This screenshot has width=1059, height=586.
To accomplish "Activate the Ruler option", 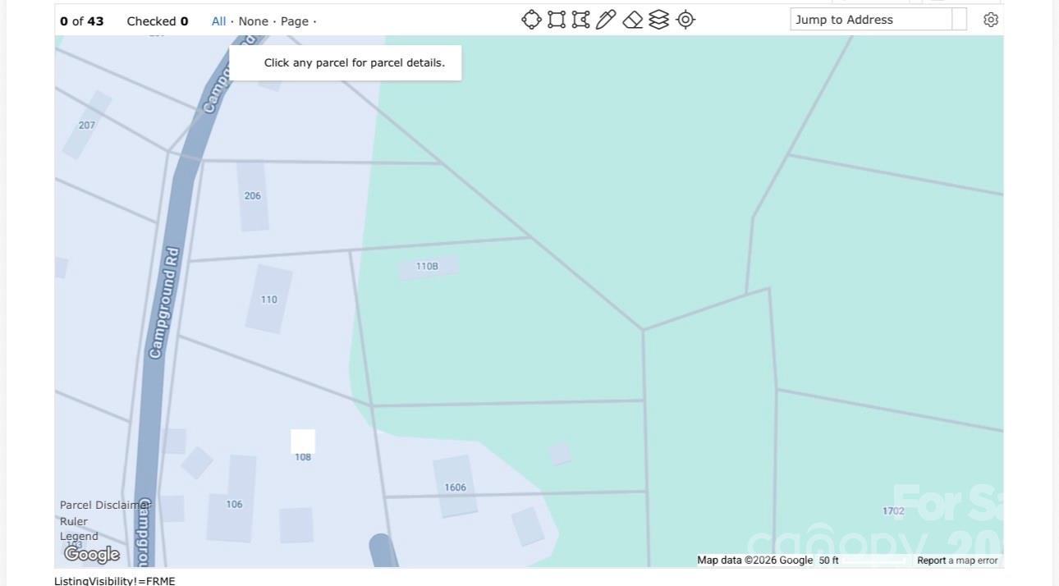I will [x=73, y=521].
